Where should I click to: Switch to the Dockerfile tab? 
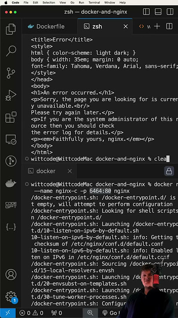(x=46, y=26)
